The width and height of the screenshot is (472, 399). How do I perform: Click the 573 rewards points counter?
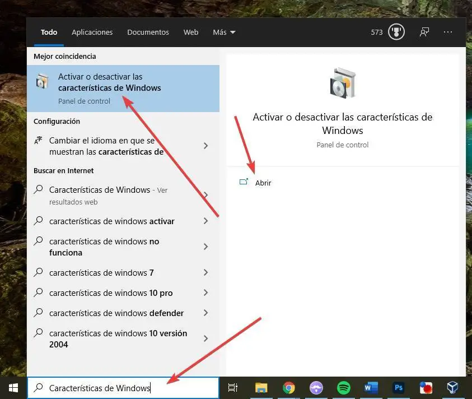(x=377, y=33)
